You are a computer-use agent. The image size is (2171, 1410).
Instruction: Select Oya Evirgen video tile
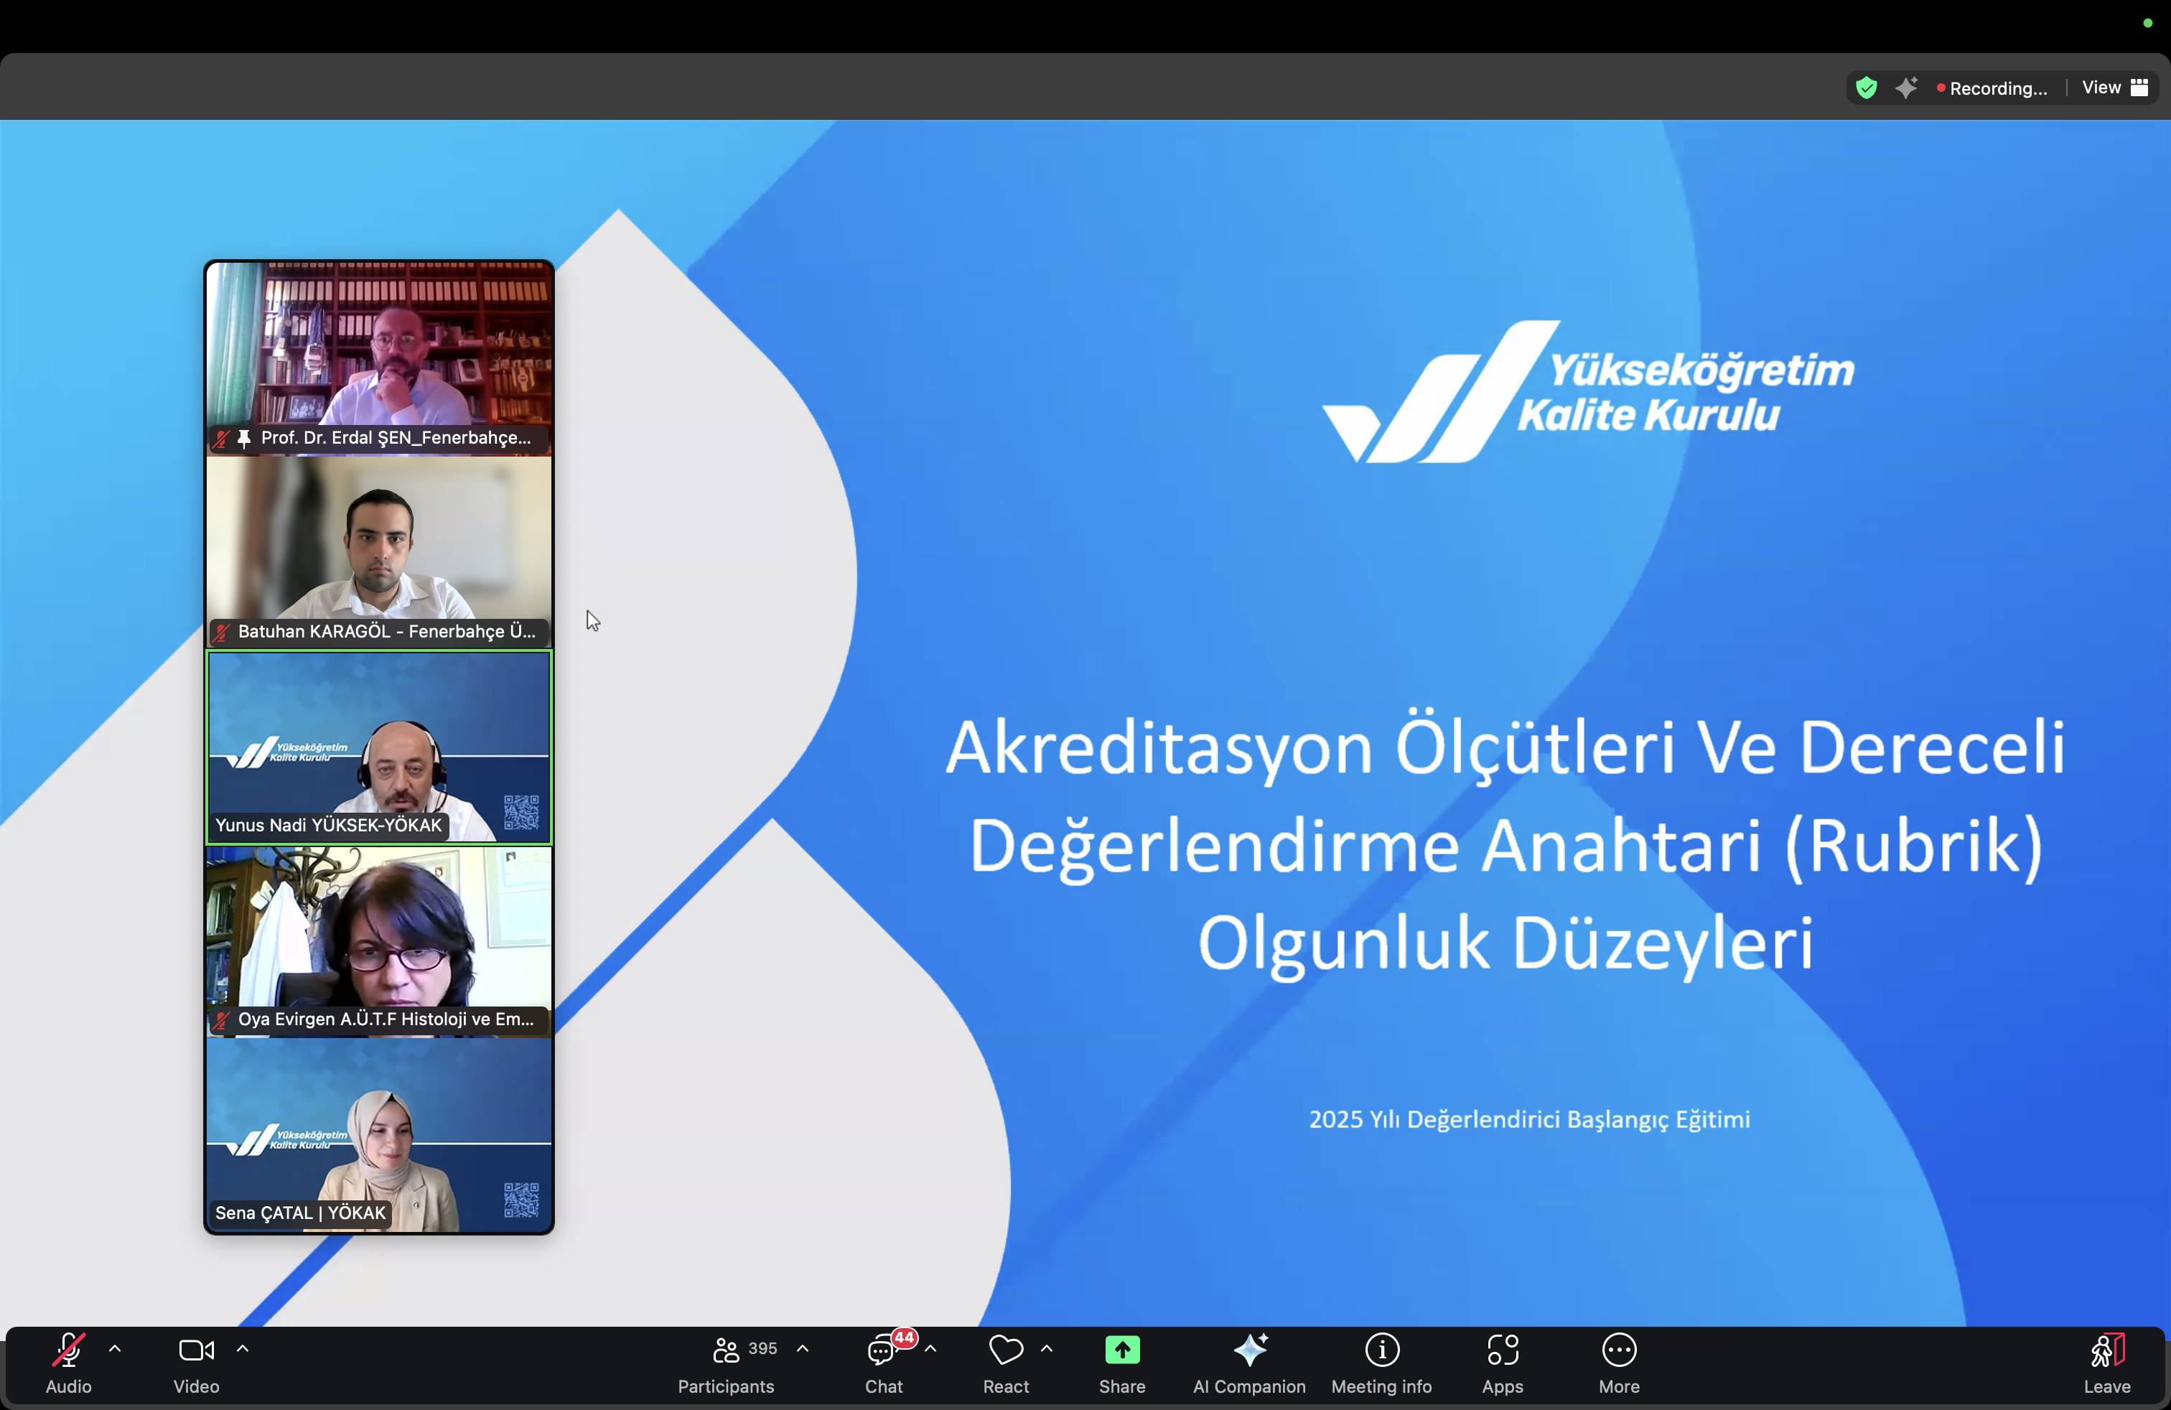point(378,940)
